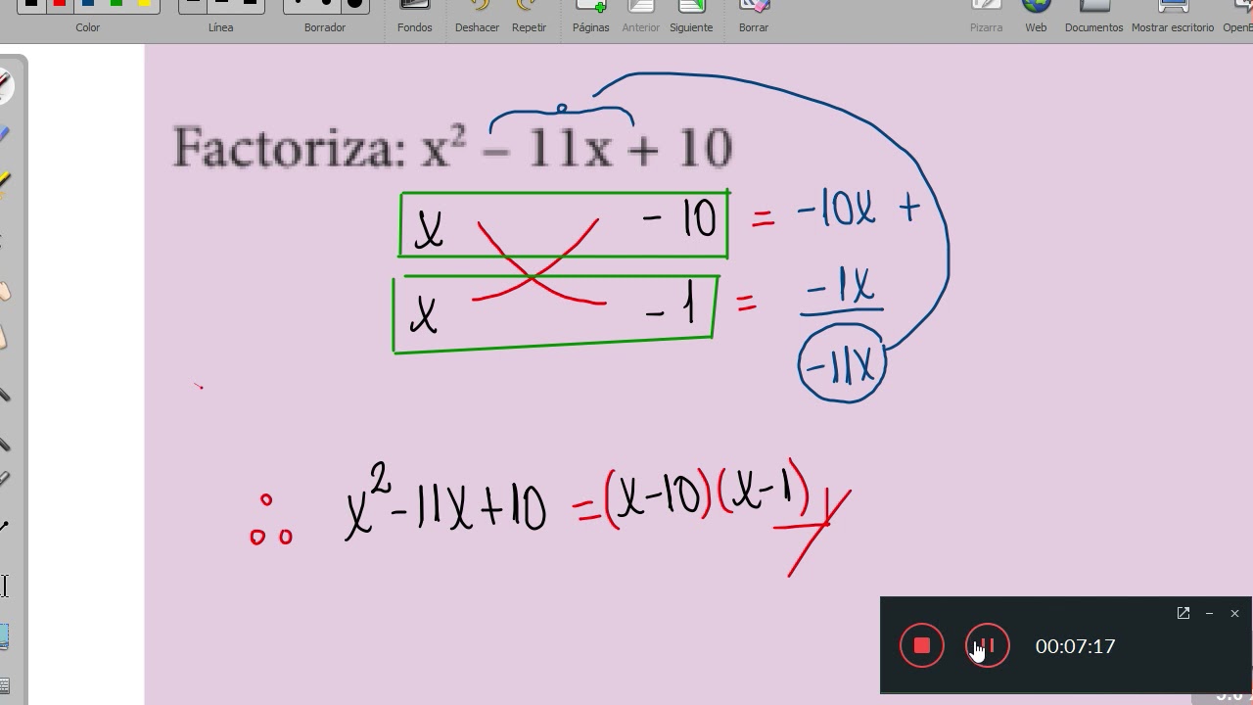Open the Documentos manager
The width and height of the screenshot is (1253, 705).
pos(1093,17)
